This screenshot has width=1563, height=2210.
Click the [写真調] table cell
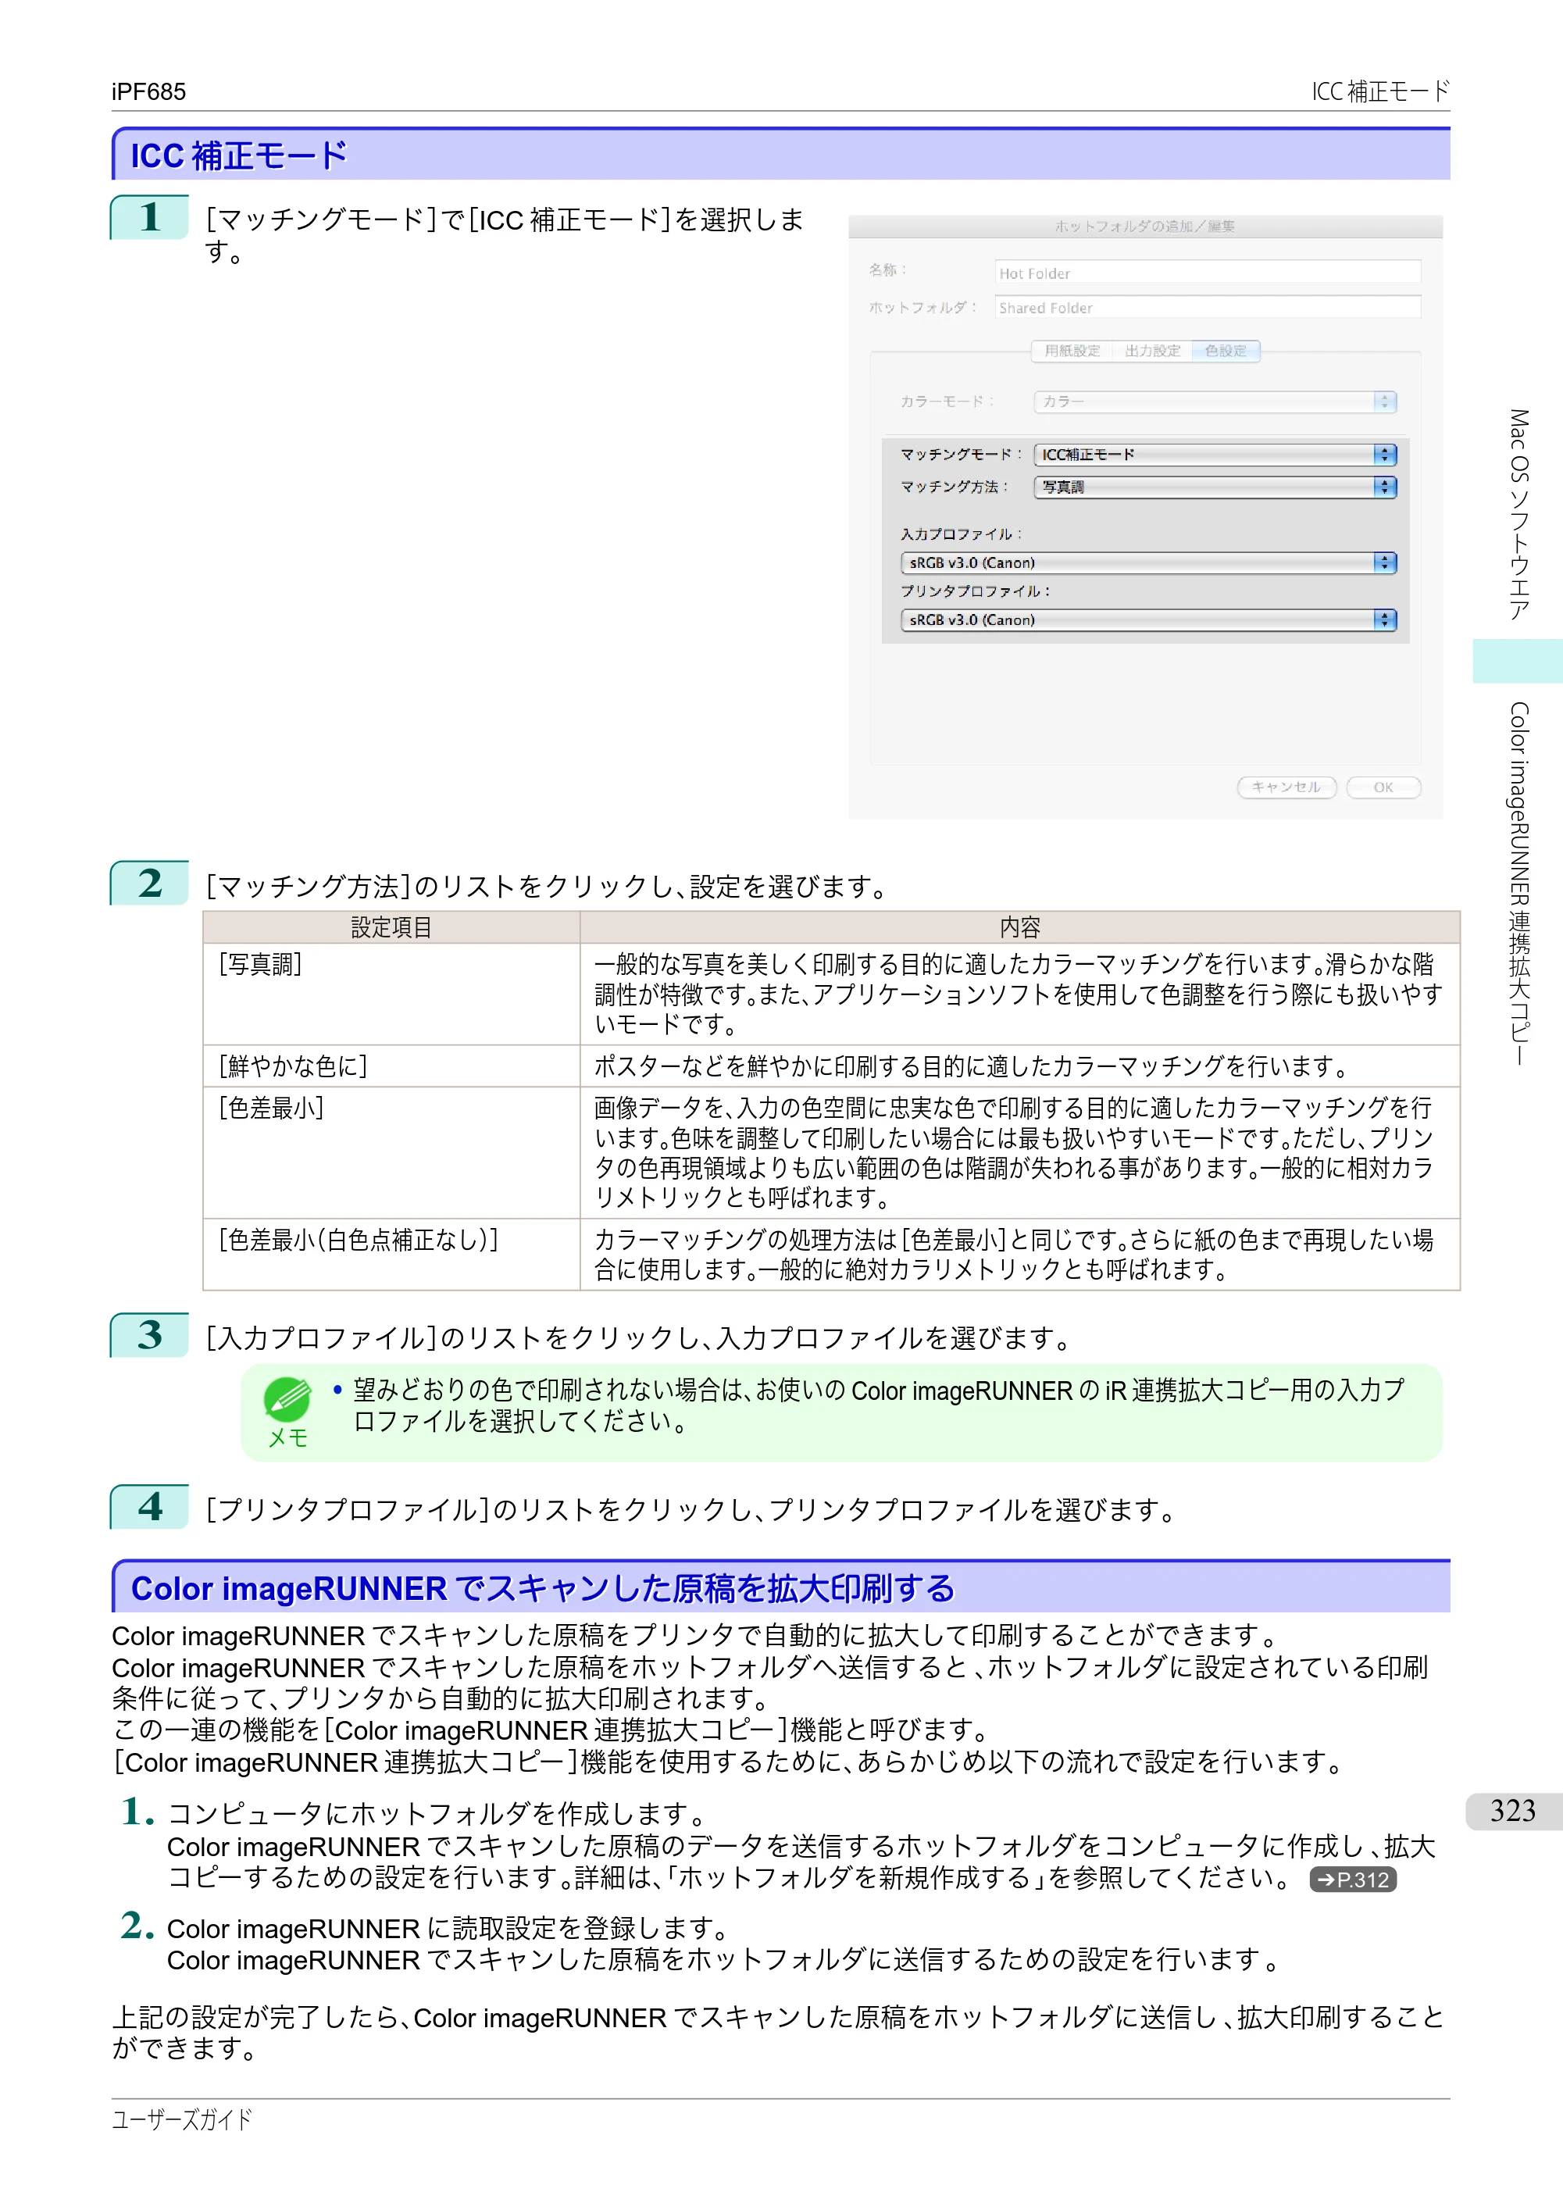click(391, 994)
